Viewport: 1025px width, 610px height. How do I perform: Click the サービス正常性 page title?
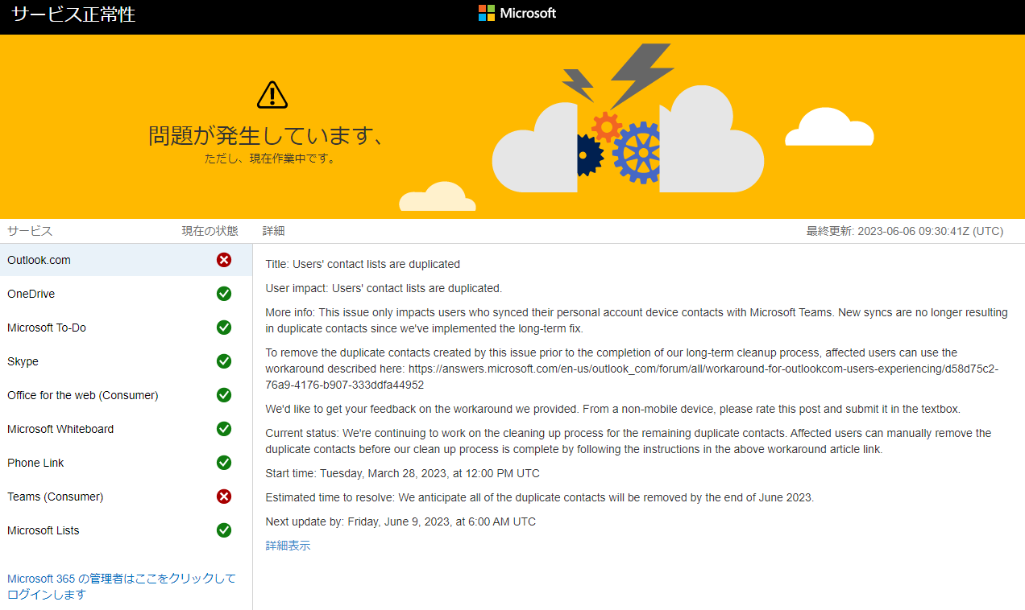pos(72,14)
